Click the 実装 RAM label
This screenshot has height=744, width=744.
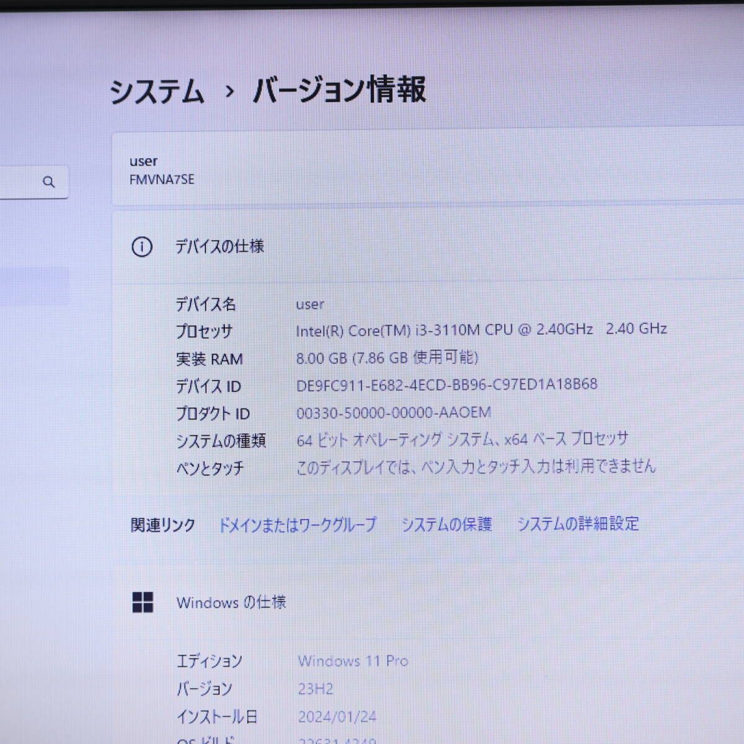(210, 359)
